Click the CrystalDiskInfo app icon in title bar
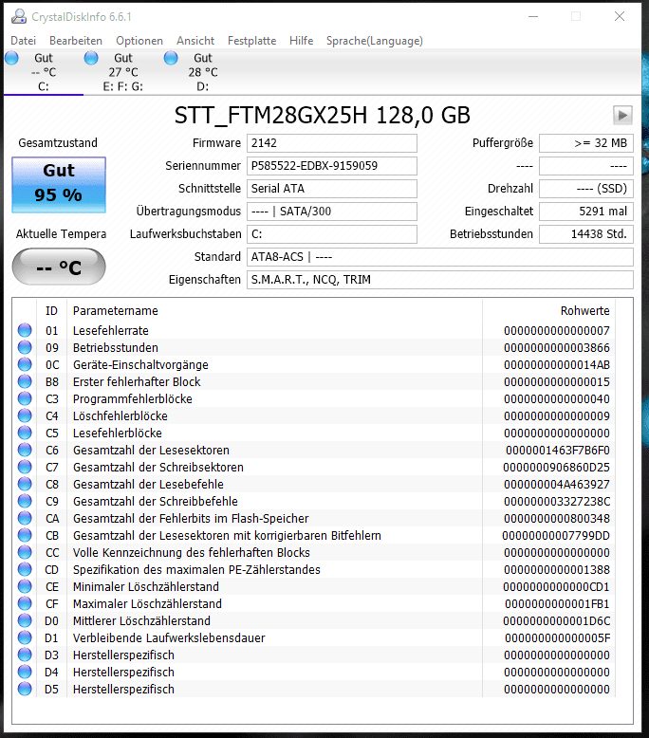Viewport: 649px width, 738px height. (x=19, y=16)
